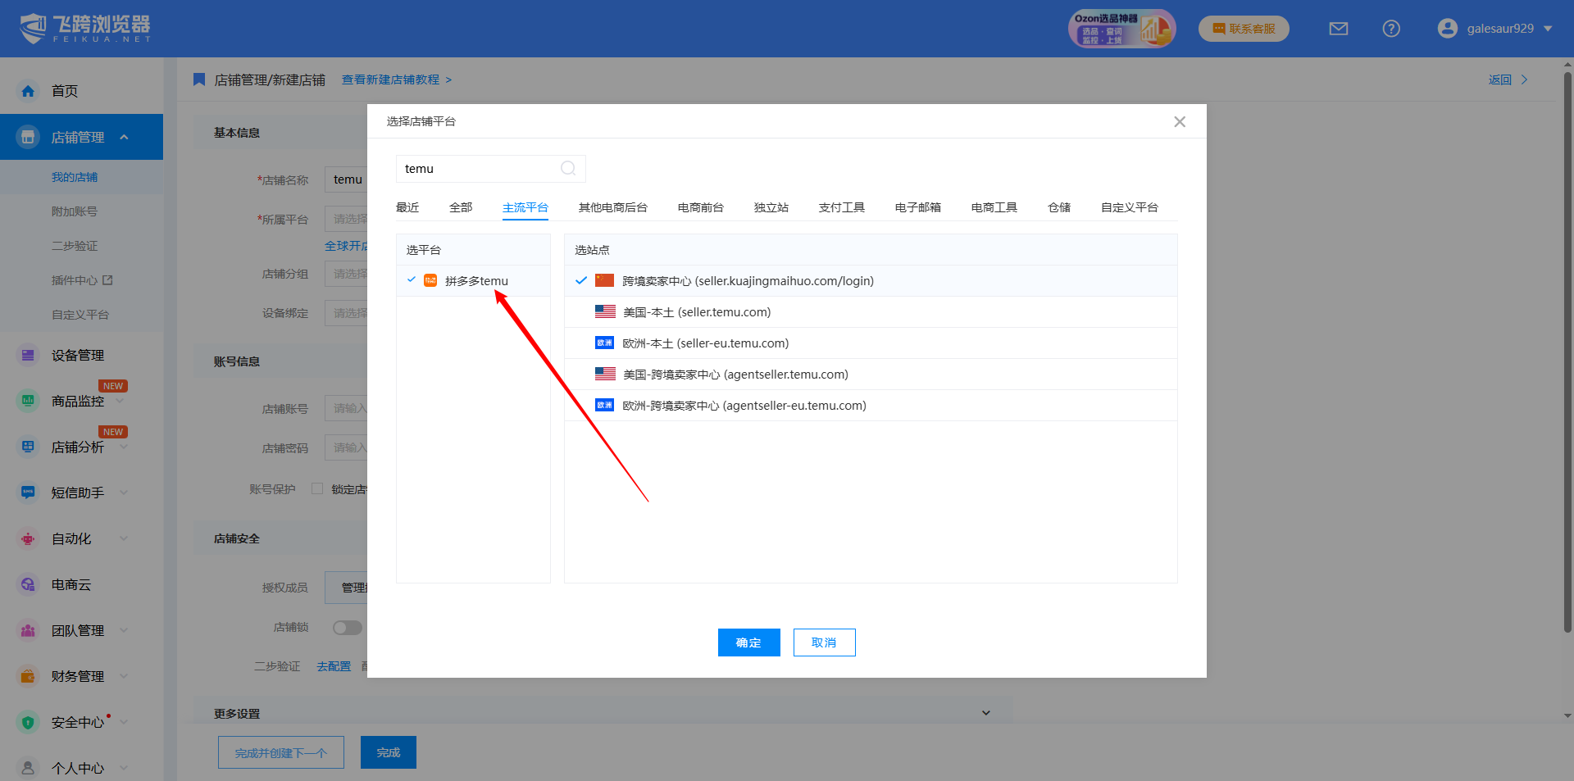The width and height of the screenshot is (1574, 781).
Task: Collapse the 店铺管理 sidebar menu
Action: coord(125,137)
